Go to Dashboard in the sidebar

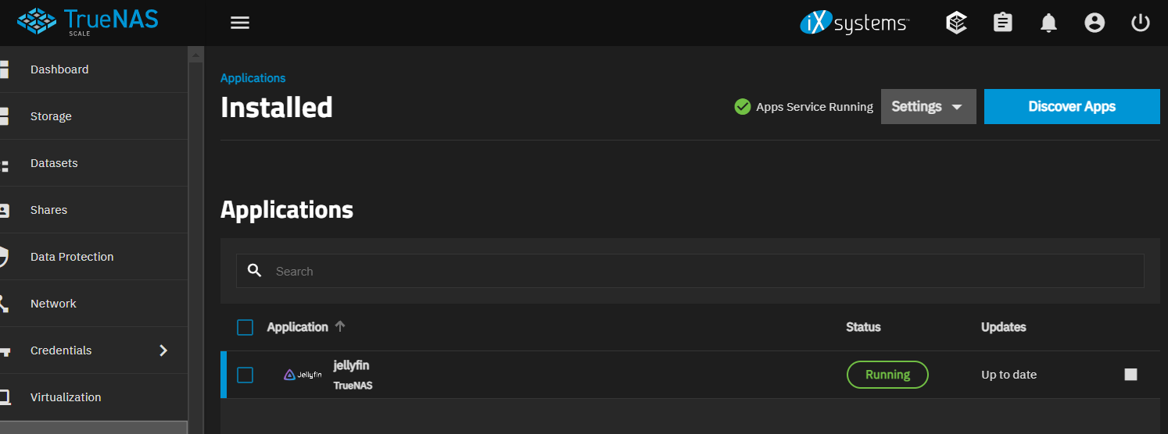point(59,69)
